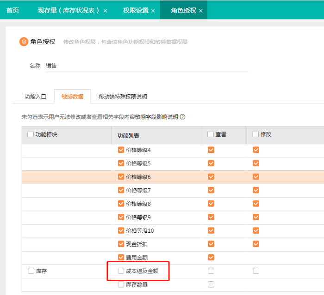
Task: Uncheck the 现金折扣 function checkbox
Action: pos(121,244)
